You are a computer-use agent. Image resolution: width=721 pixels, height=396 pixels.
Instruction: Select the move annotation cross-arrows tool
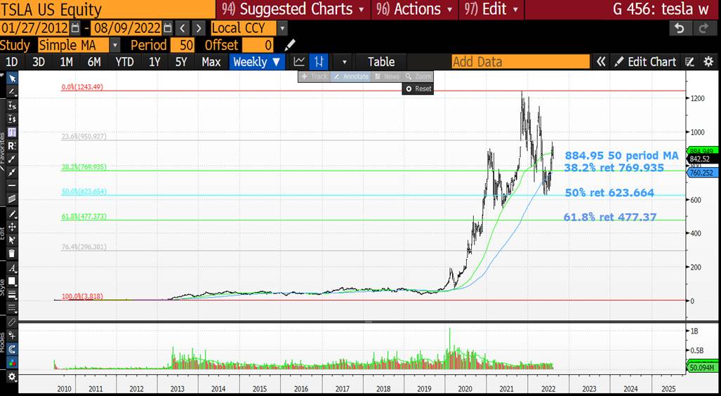12,227
